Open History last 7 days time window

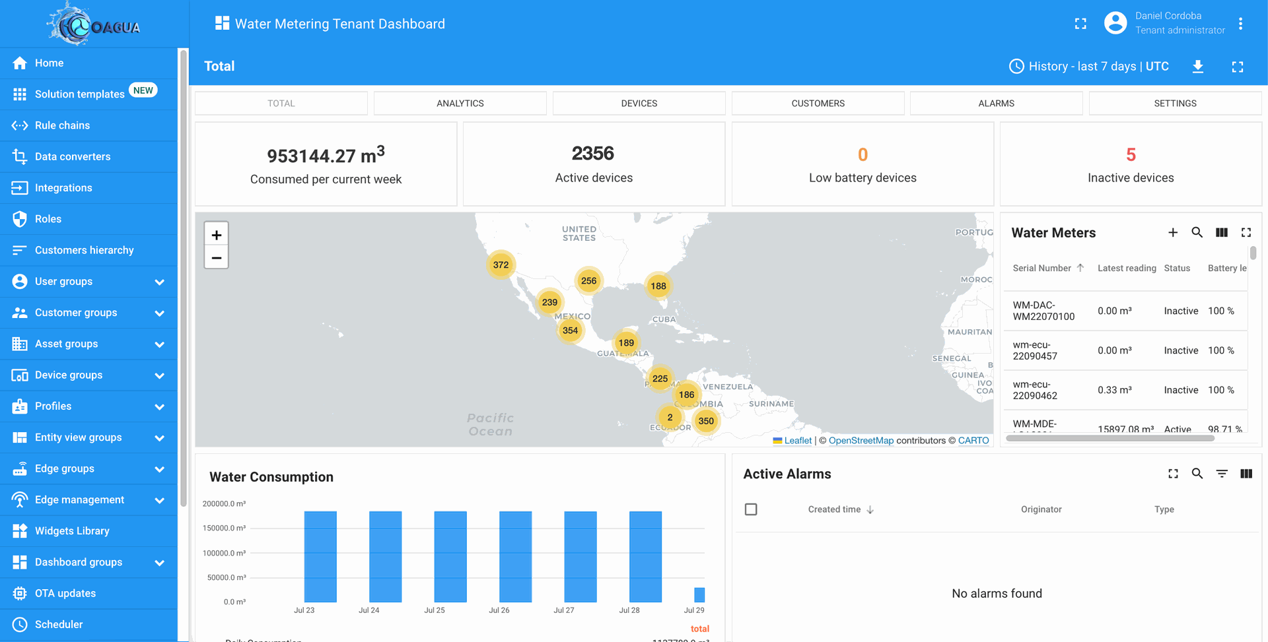[1089, 67]
